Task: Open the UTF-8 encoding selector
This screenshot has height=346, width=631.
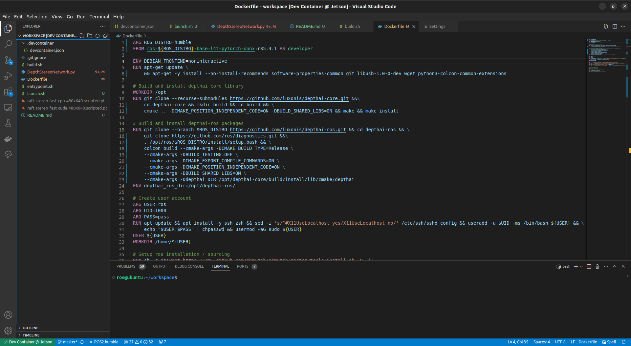Action: pos(560,342)
